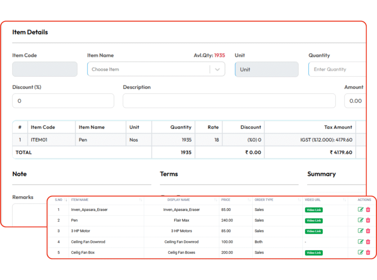Image resolution: width=377 pixels, height=280 pixels.
Task: Click edit icon for Pen row
Action: [x=360, y=220]
